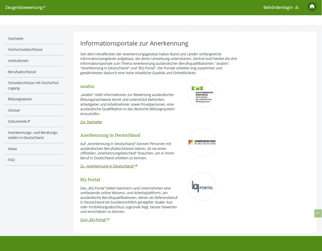The height and width of the screenshot is (251, 322).
Task: Open the Glossar page
Action: coord(34,110)
